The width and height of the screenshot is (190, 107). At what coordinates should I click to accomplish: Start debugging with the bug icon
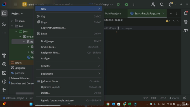126,4
